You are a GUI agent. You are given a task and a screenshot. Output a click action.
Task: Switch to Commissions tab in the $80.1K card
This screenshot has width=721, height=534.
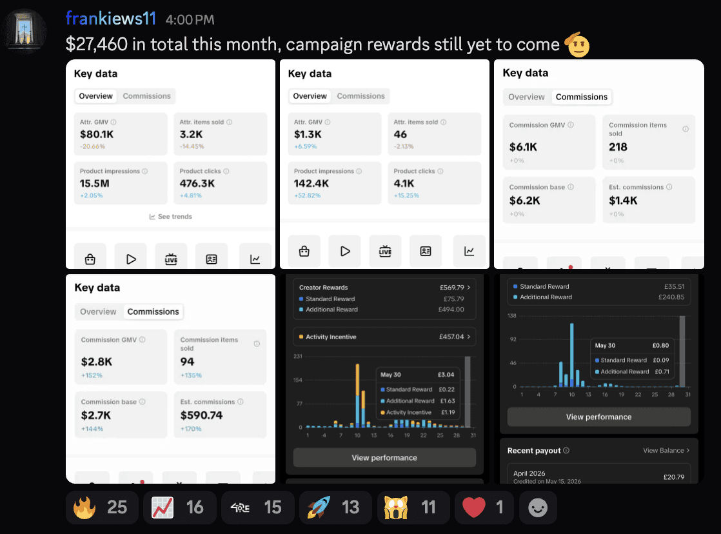click(x=146, y=96)
